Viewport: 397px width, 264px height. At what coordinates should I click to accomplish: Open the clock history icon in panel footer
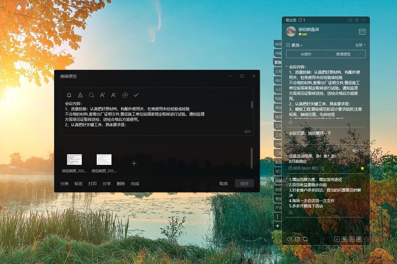(289, 239)
